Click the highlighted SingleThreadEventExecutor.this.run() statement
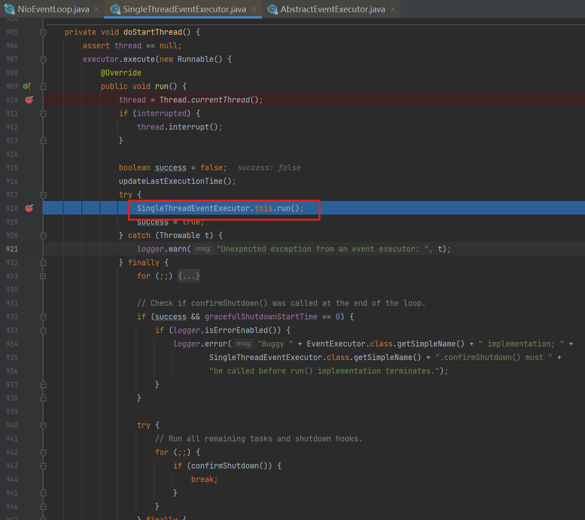585x520 pixels. click(x=220, y=208)
